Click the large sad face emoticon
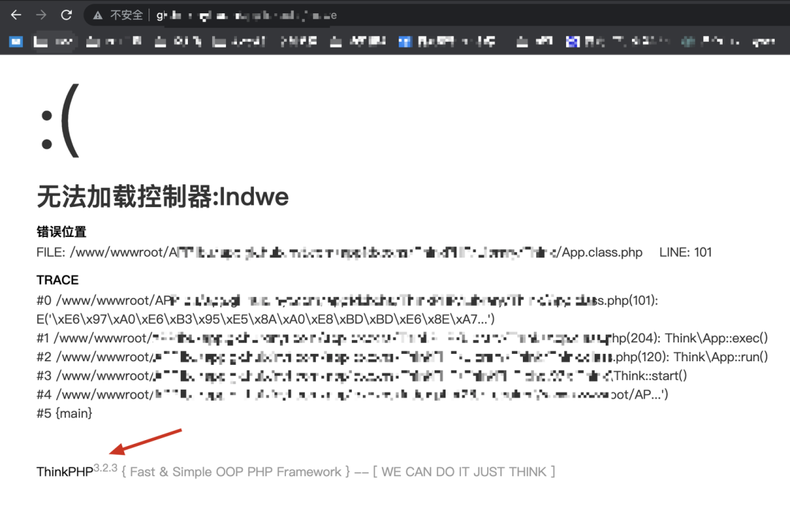 (59, 129)
